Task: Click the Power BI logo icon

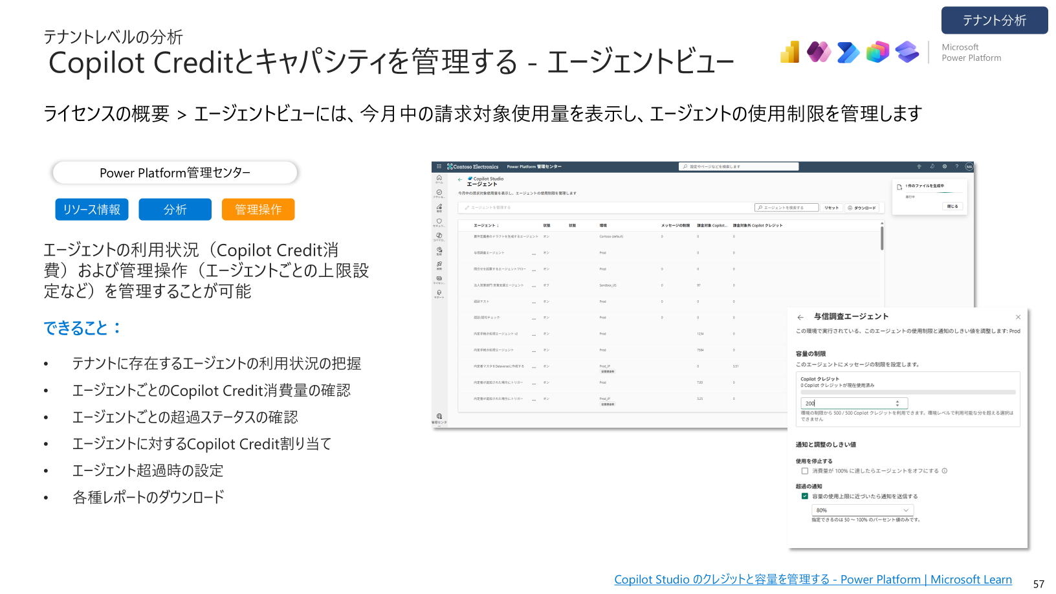Action: point(790,52)
